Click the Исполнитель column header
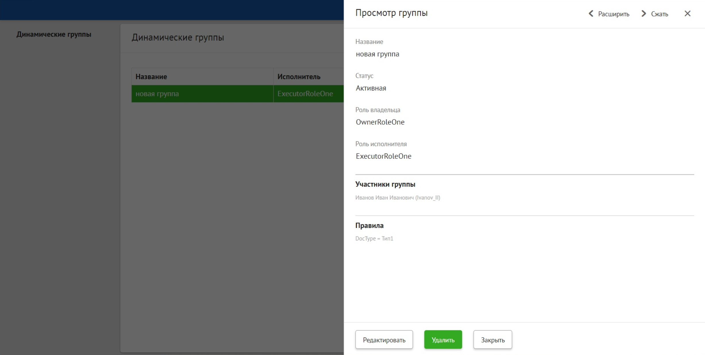The image size is (705, 355). coord(299,76)
